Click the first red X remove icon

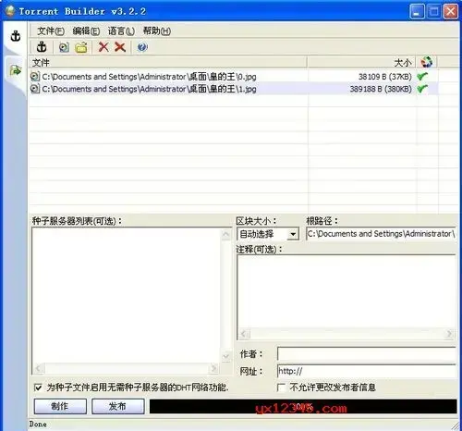tap(103, 47)
